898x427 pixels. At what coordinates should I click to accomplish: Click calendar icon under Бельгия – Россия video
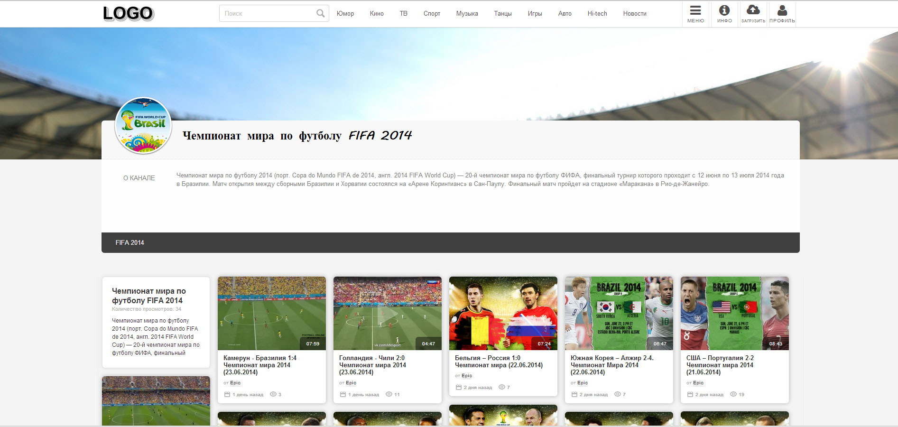(x=459, y=387)
